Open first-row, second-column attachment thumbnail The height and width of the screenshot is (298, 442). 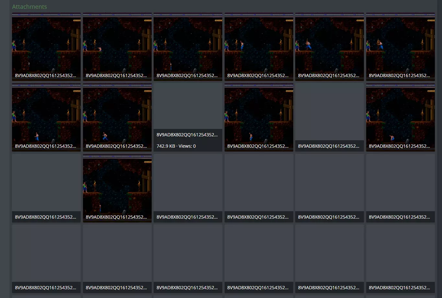point(117,47)
